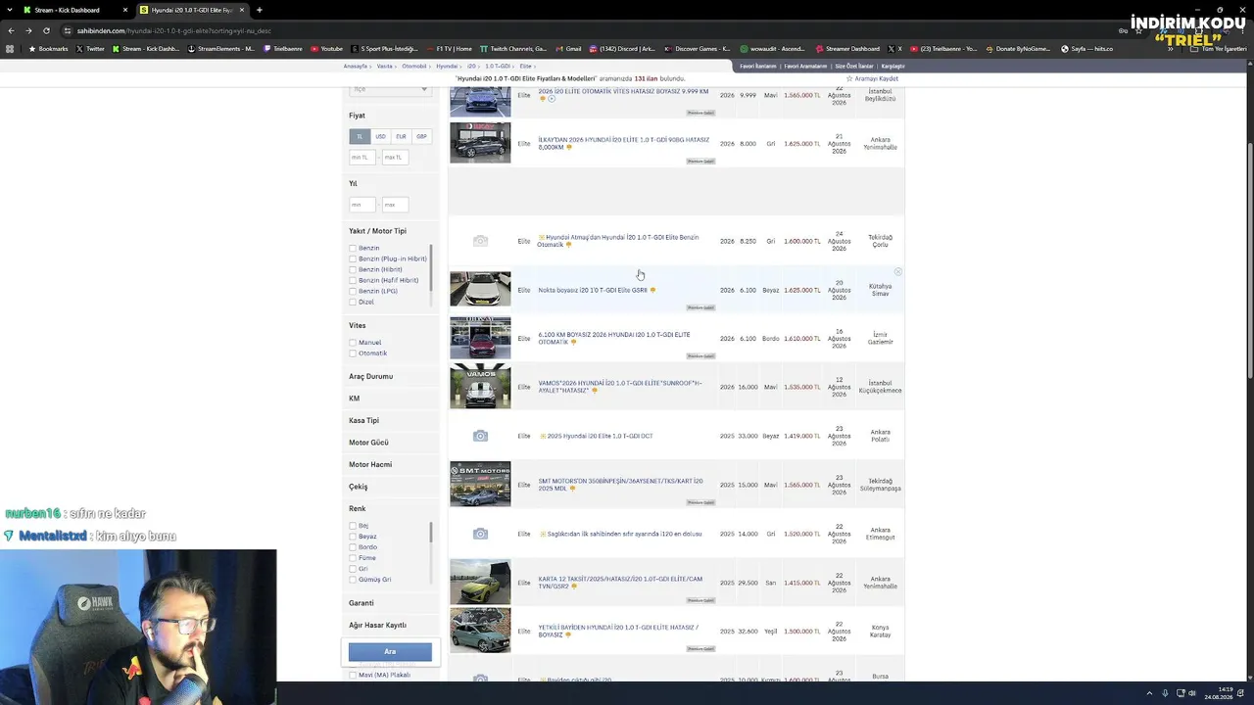The width and height of the screenshot is (1254, 705).
Task: Select the USD currency tab
Action: pos(380,136)
